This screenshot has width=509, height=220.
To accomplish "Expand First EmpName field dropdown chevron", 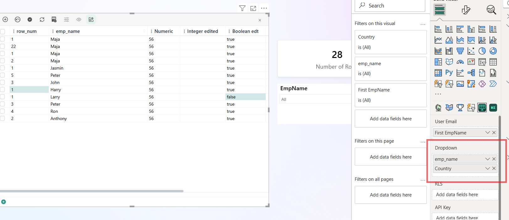I will pyautogui.click(x=487, y=133).
